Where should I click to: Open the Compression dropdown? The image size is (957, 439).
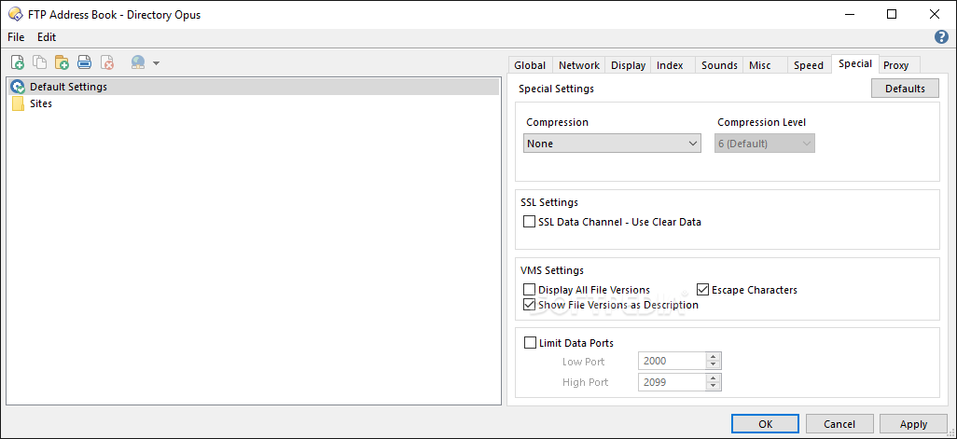[x=612, y=144]
